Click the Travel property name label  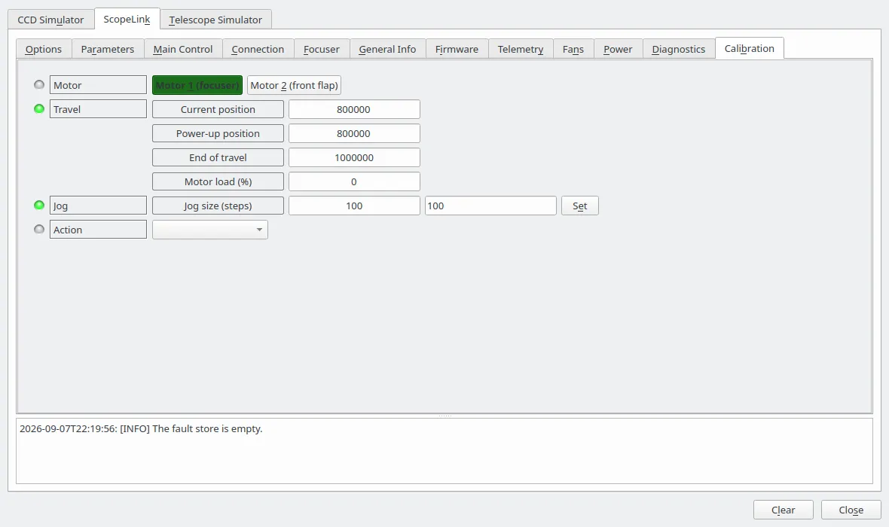point(98,109)
